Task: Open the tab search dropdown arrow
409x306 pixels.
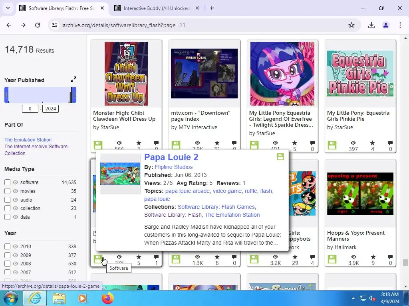Action: click(8, 8)
